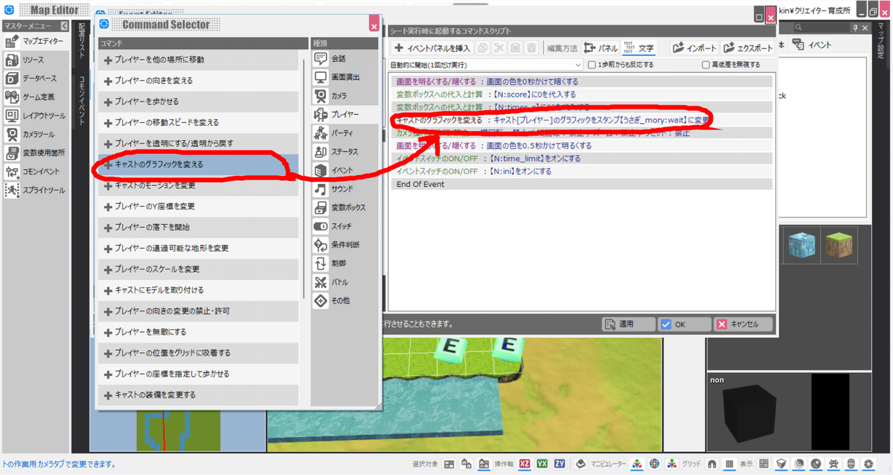Switch edit mode to 文字
The width and height of the screenshot is (893, 475).
click(639, 48)
